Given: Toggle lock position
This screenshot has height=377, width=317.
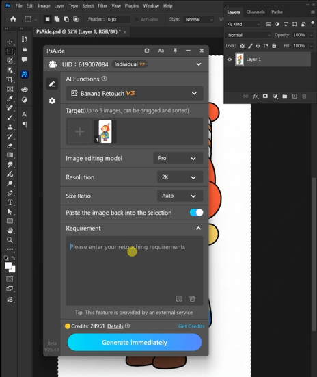Looking at the screenshot, I should [258, 46].
